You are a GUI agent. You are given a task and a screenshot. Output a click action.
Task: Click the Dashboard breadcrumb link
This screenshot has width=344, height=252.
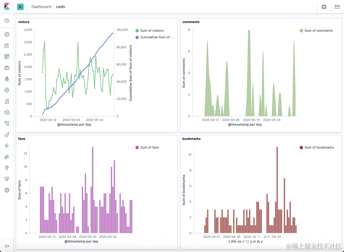click(x=41, y=7)
